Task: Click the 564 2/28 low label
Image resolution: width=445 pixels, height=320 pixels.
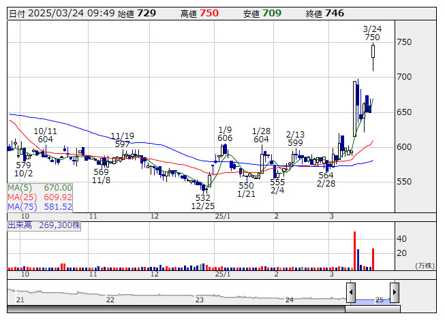Action: click(326, 180)
